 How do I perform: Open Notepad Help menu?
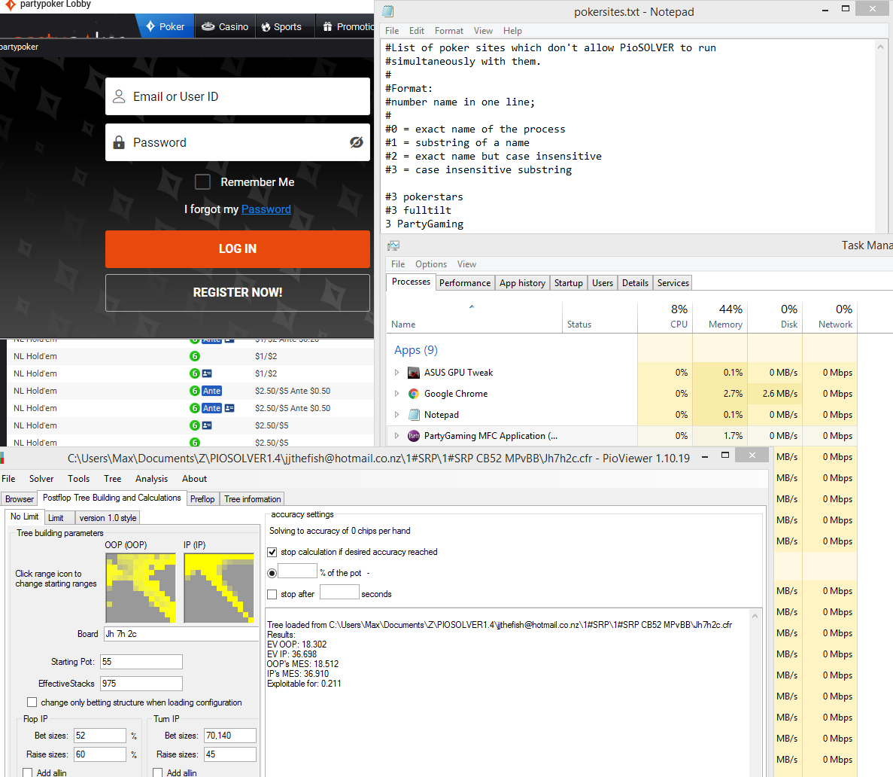512,31
